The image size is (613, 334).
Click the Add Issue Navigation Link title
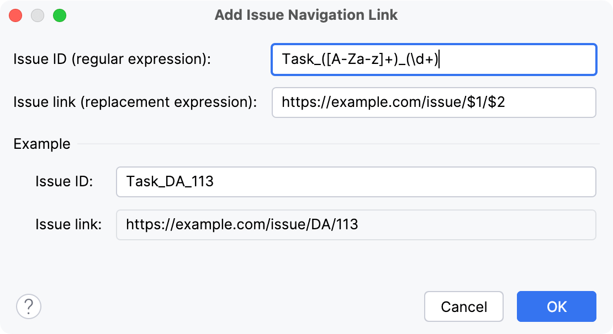click(306, 15)
